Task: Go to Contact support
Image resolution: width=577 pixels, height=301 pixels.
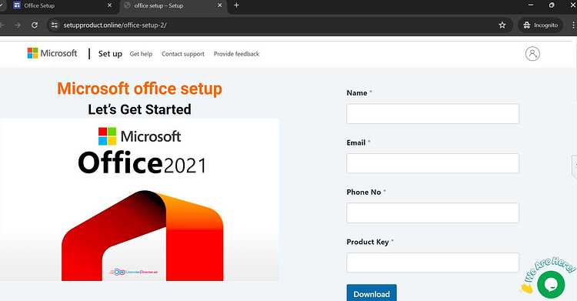Action: [x=183, y=54]
